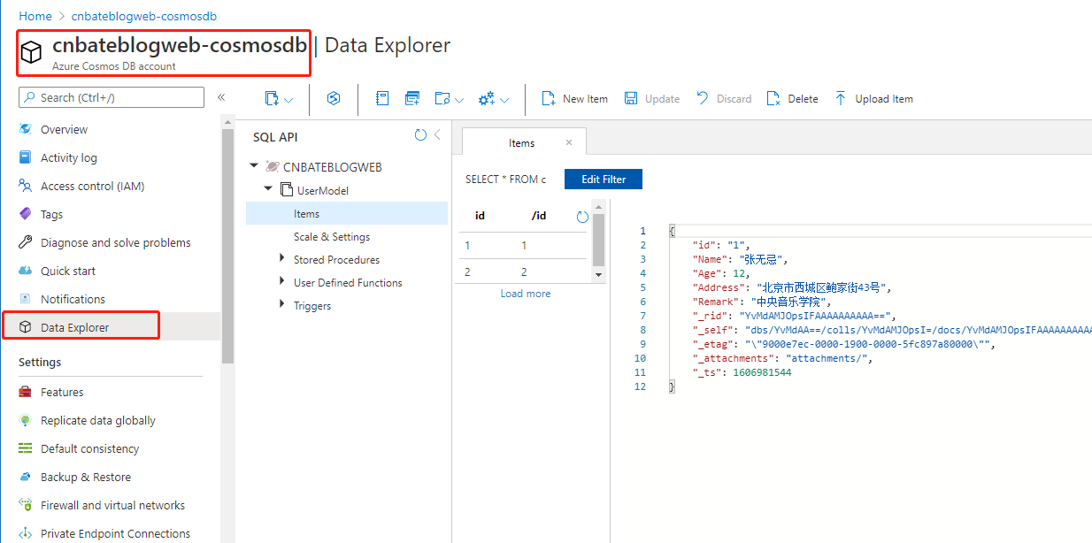Click the Load more link
The height and width of the screenshot is (543, 1092).
coord(526,294)
